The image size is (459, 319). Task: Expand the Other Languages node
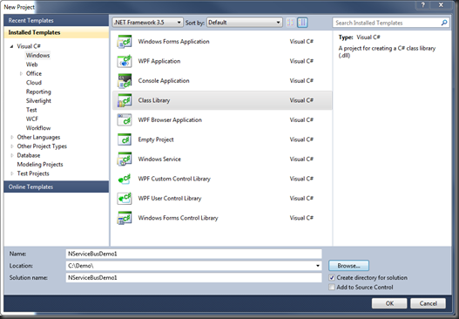coord(12,137)
